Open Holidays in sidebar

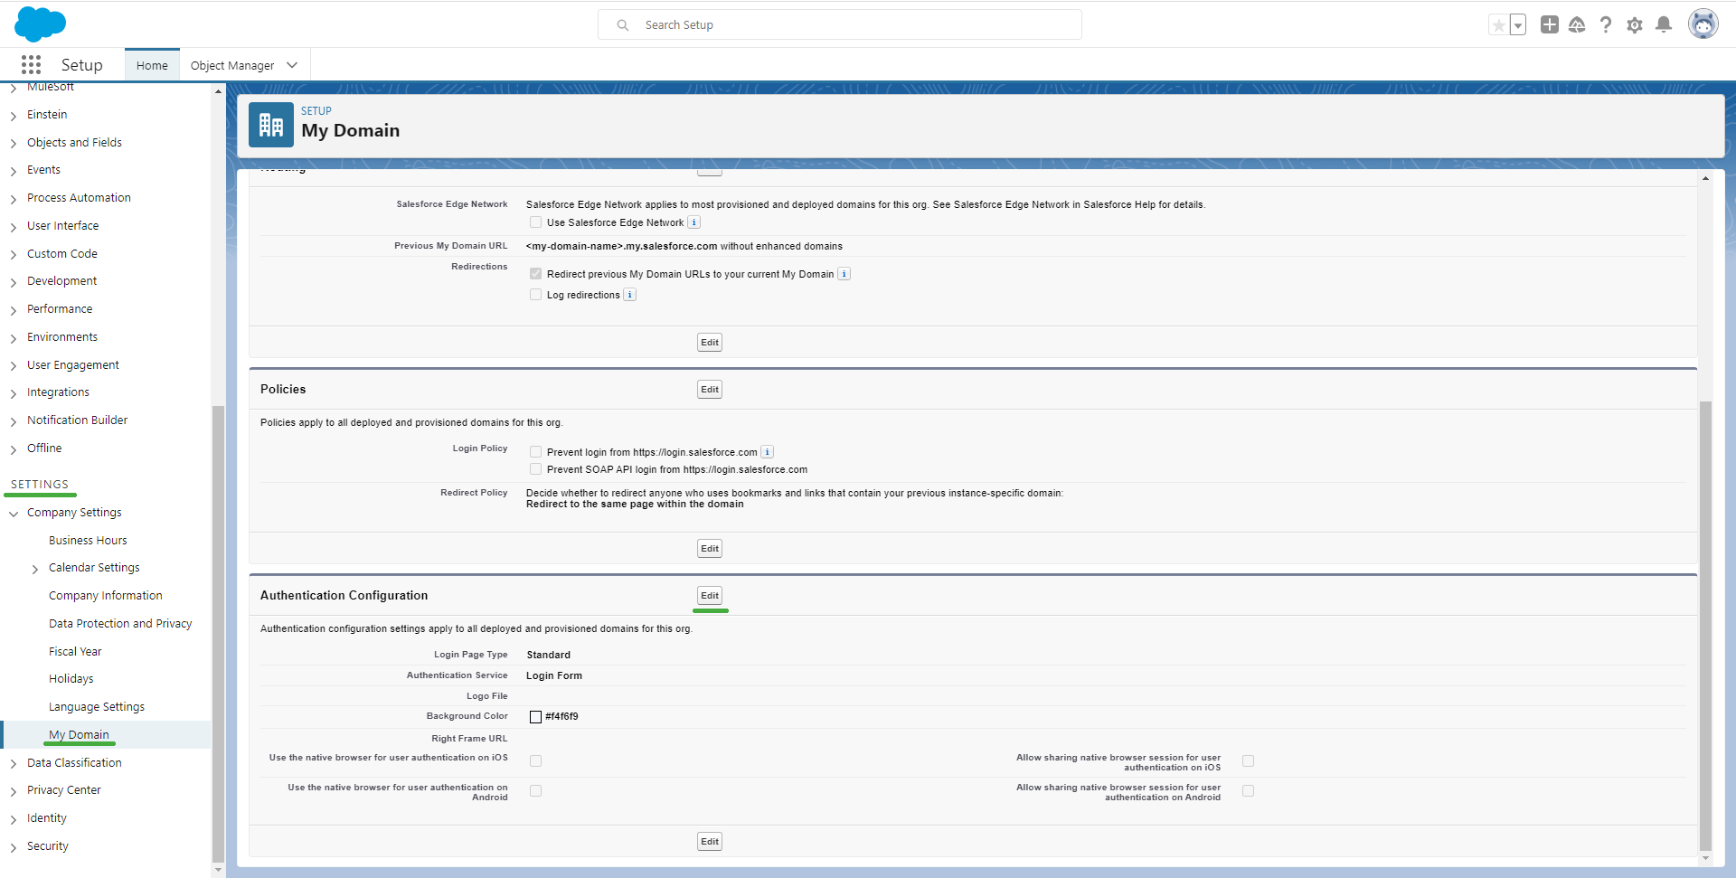(71, 679)
